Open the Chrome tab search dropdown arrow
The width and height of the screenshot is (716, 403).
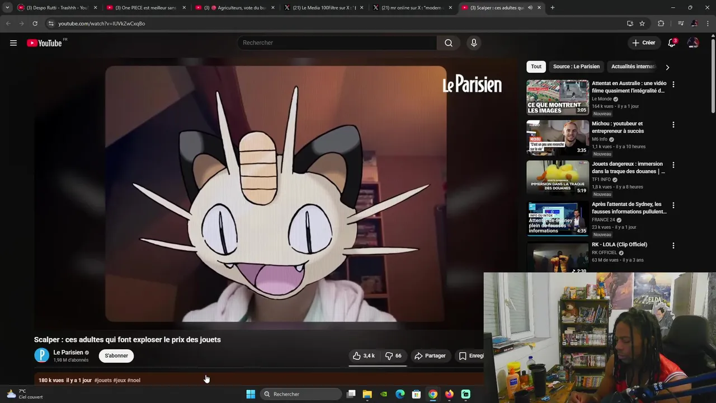[7, 8]
